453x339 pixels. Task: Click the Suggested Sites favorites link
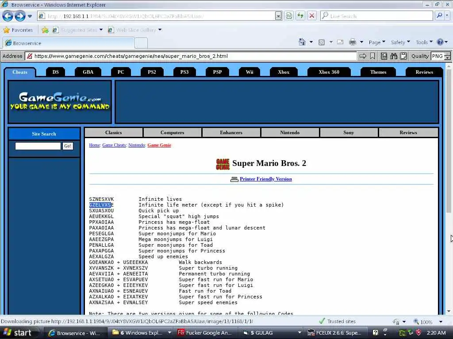(x=79, y=30)
